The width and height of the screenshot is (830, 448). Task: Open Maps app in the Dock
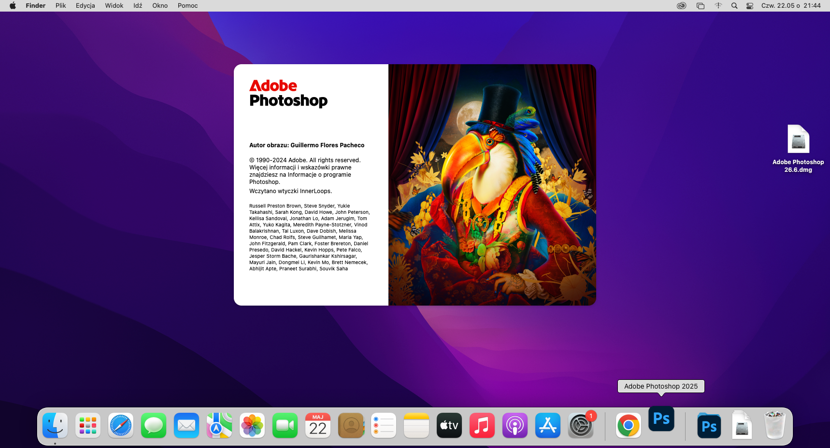click(219, 425)
